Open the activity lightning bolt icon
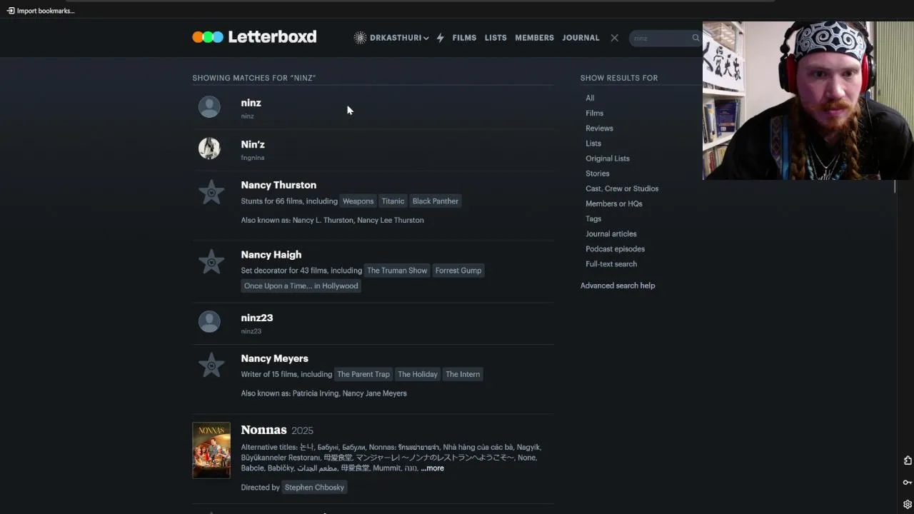The height and width of the screenshot is (514, 914). click(441, 38)
